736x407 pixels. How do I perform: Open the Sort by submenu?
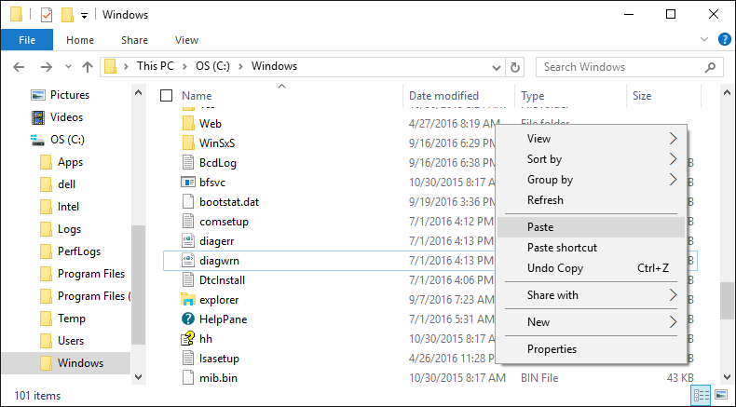click(591, 159)
